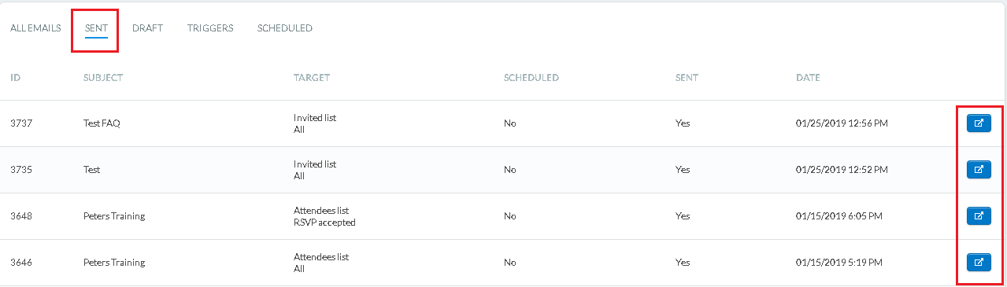Viewport: 1007px width, 287px height.
Task: Click the Target column header
Action: tap(312, 78)
